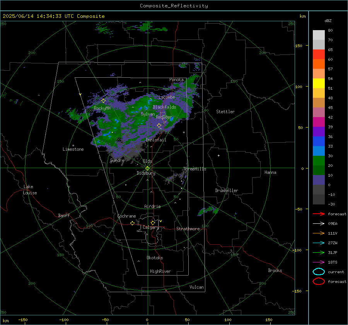Click the Vulcan town label

click(197, 287)
